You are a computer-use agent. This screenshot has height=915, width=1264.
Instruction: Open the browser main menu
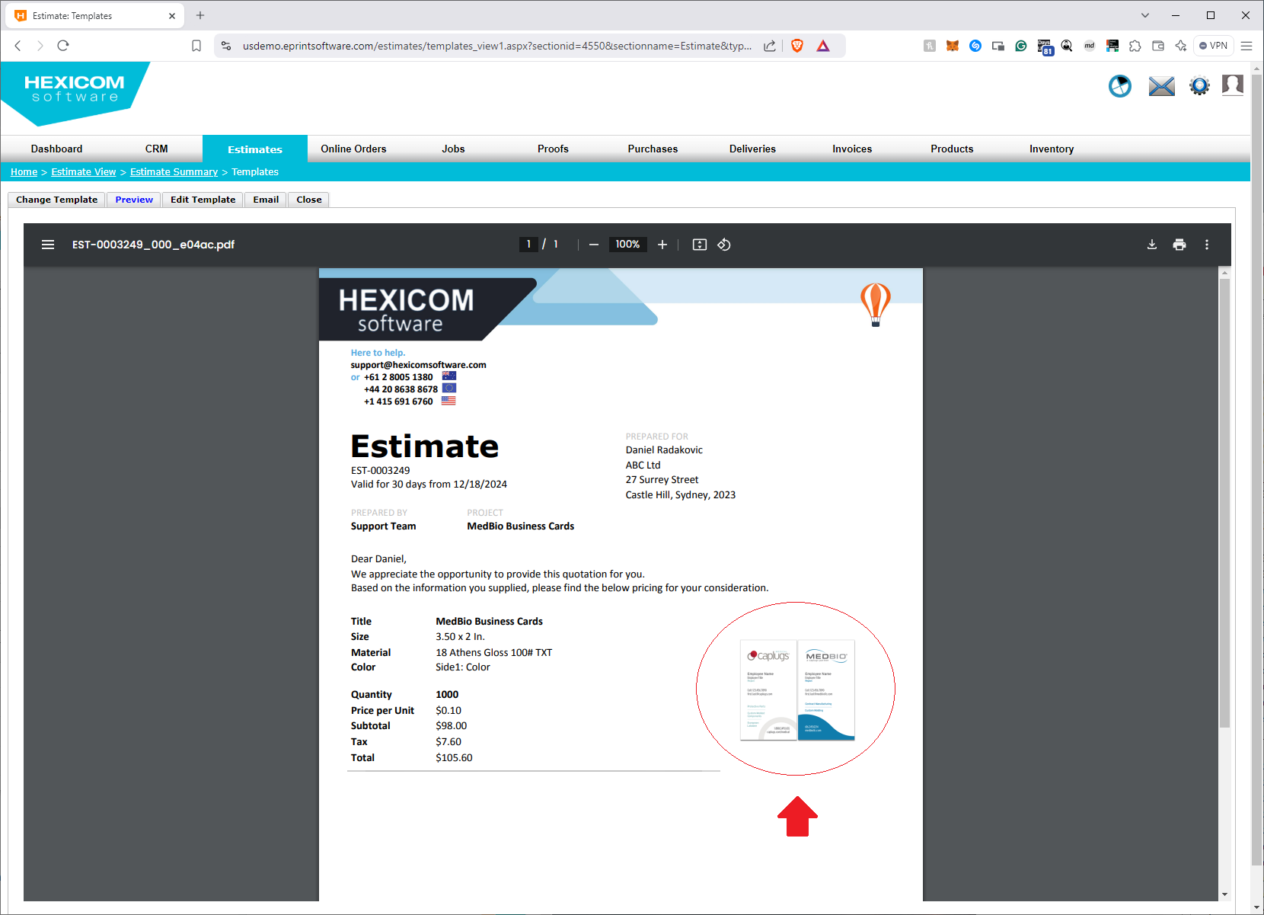(x=1246, y=46)
